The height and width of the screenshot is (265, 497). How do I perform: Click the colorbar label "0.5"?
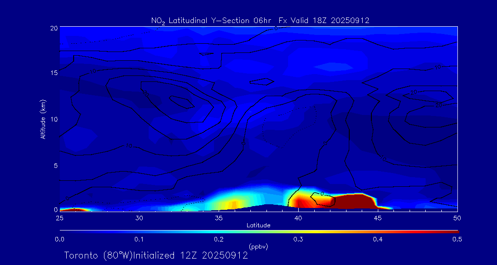point(457,239)
